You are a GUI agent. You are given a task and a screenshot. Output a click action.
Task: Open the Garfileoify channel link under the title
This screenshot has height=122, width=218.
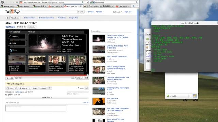[x=11, y=27]
